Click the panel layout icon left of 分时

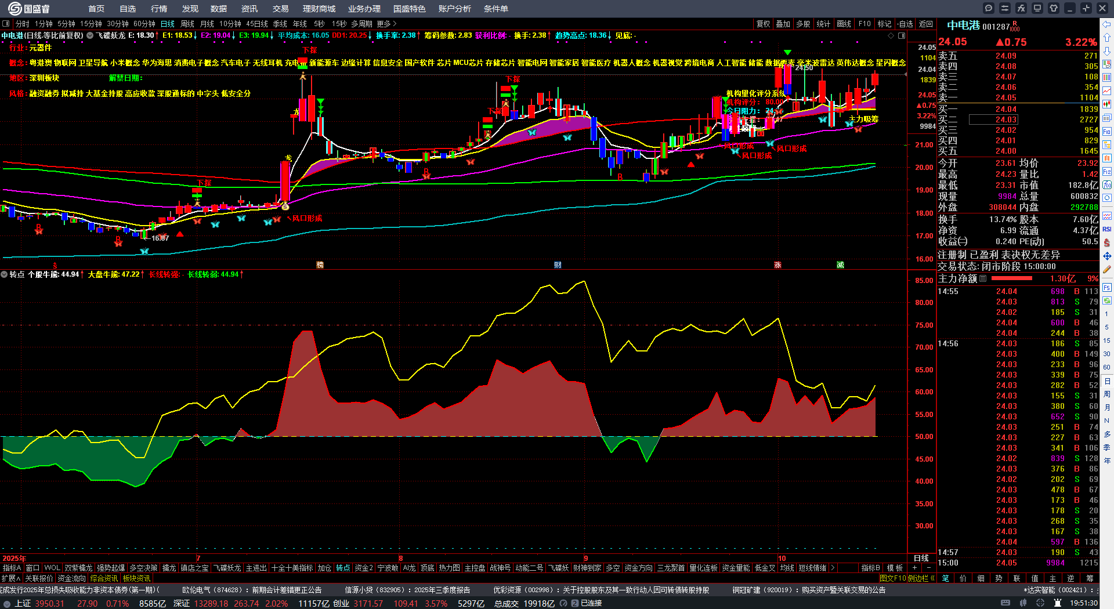click(6, 24)
